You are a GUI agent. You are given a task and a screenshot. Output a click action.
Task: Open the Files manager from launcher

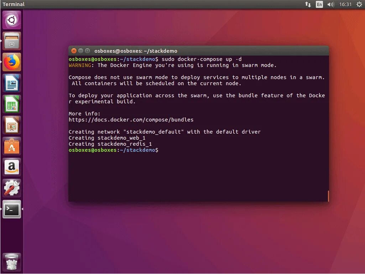point(12,41)
